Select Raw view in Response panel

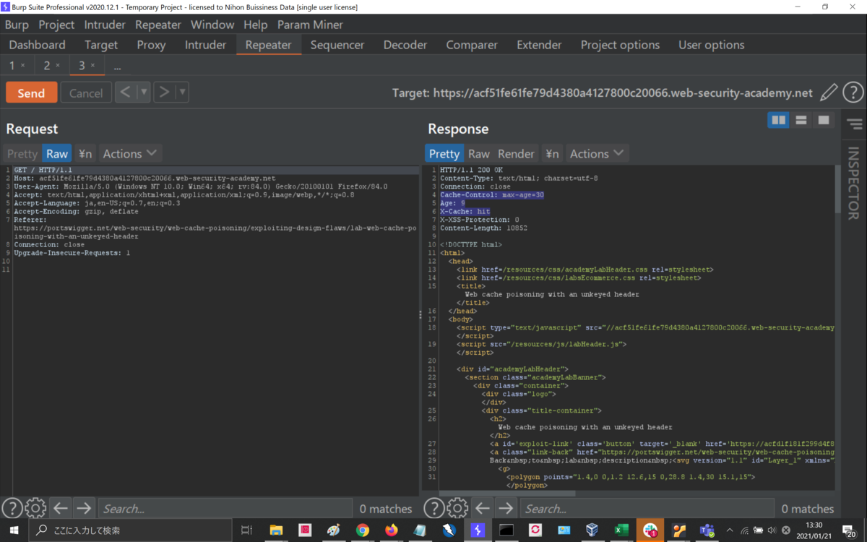pos(478,153)
